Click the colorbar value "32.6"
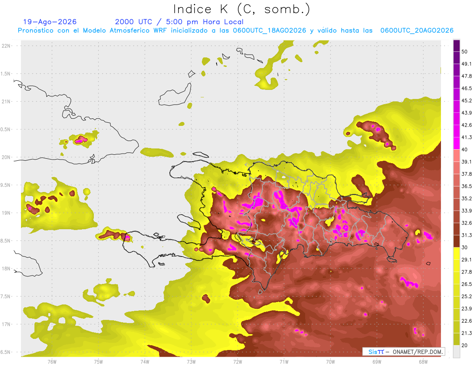 click(x=467, y=223)
